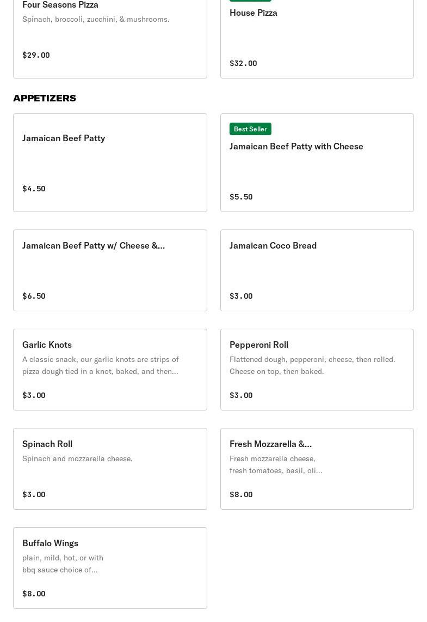
Task: Click the Garlic Knots description text
Action: 101,365
